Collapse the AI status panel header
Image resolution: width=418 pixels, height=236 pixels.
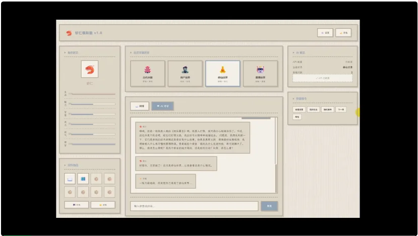click(x=302, y=52)
